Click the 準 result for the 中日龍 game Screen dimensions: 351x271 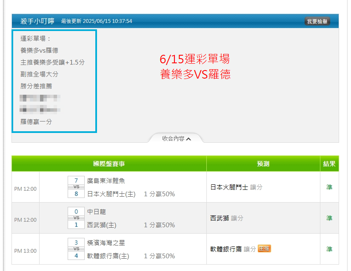pos(329,218)
